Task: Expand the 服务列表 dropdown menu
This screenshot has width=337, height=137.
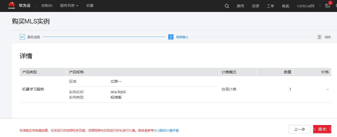Action: coord(69,5)
